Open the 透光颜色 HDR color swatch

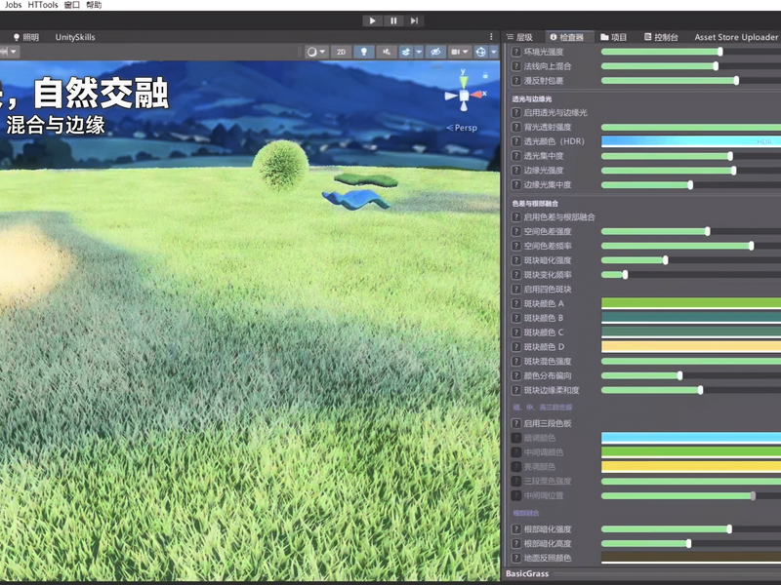coord(691,141)
